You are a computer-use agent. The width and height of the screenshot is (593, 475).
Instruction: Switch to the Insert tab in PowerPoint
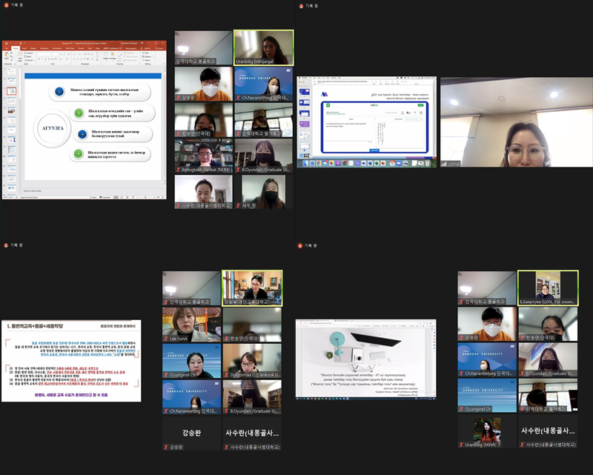pyautogui.click(x=24, y=48)
